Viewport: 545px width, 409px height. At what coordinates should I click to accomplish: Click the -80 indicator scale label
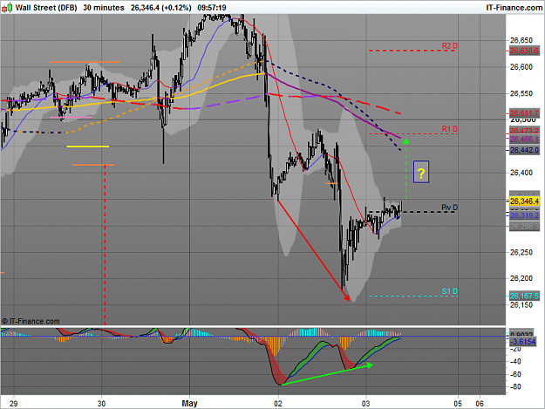tap(516, 386)
